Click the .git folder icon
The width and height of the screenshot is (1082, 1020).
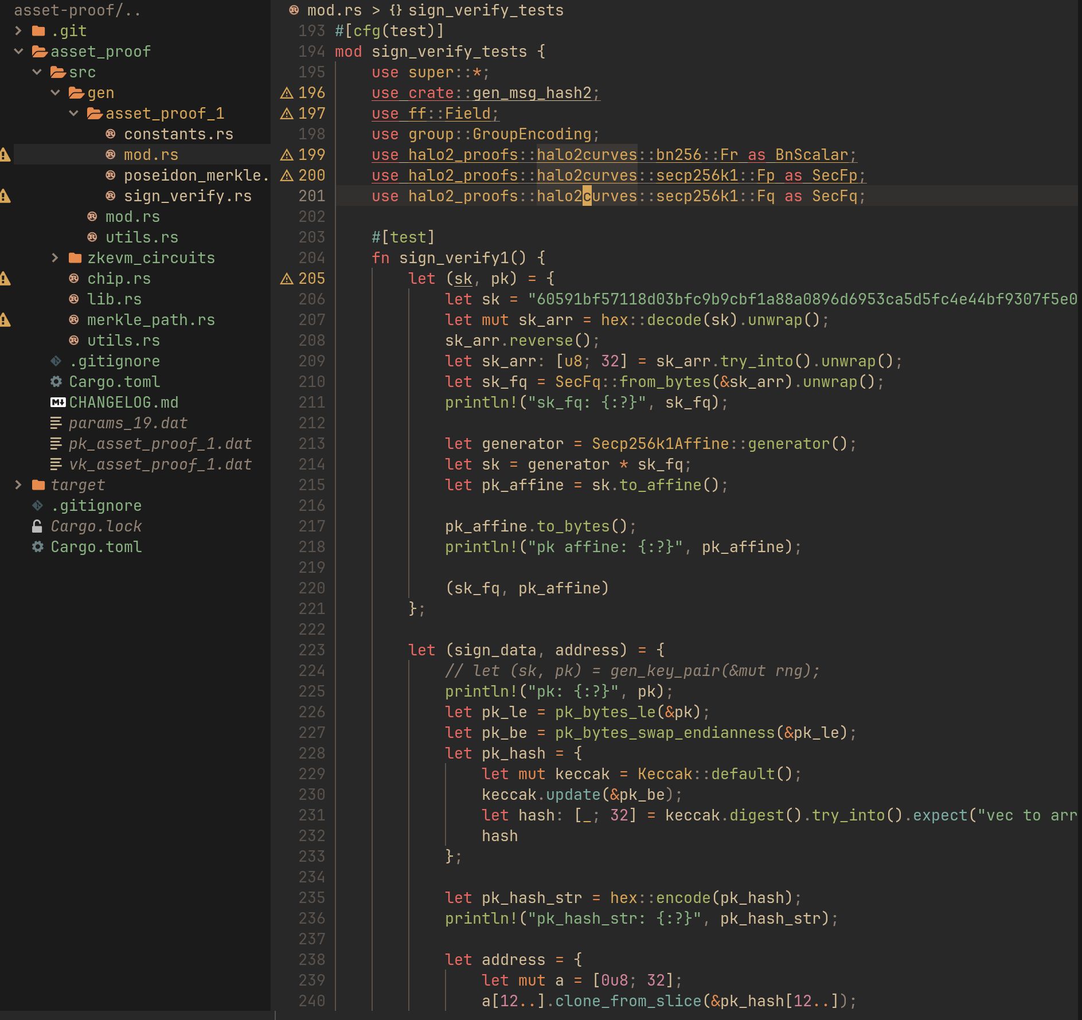(x=38, y=31)
